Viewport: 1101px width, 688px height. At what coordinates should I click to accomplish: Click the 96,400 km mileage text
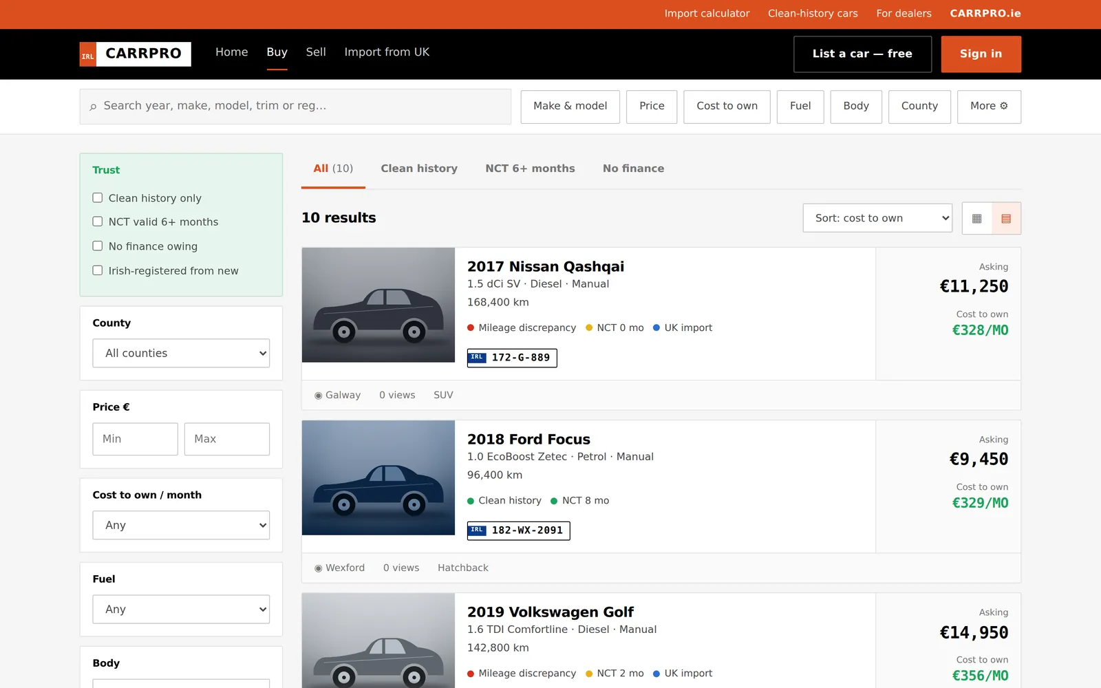click(495, 475)
